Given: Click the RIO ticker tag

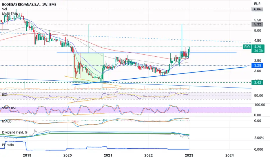Looking at the screenshot, I should pyautogui.click(x=247, y=47).
